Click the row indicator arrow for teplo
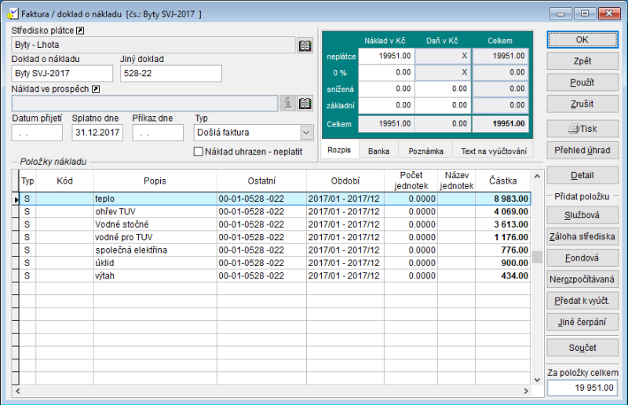This screenshot has height=405, width=628. pos(17,199)
